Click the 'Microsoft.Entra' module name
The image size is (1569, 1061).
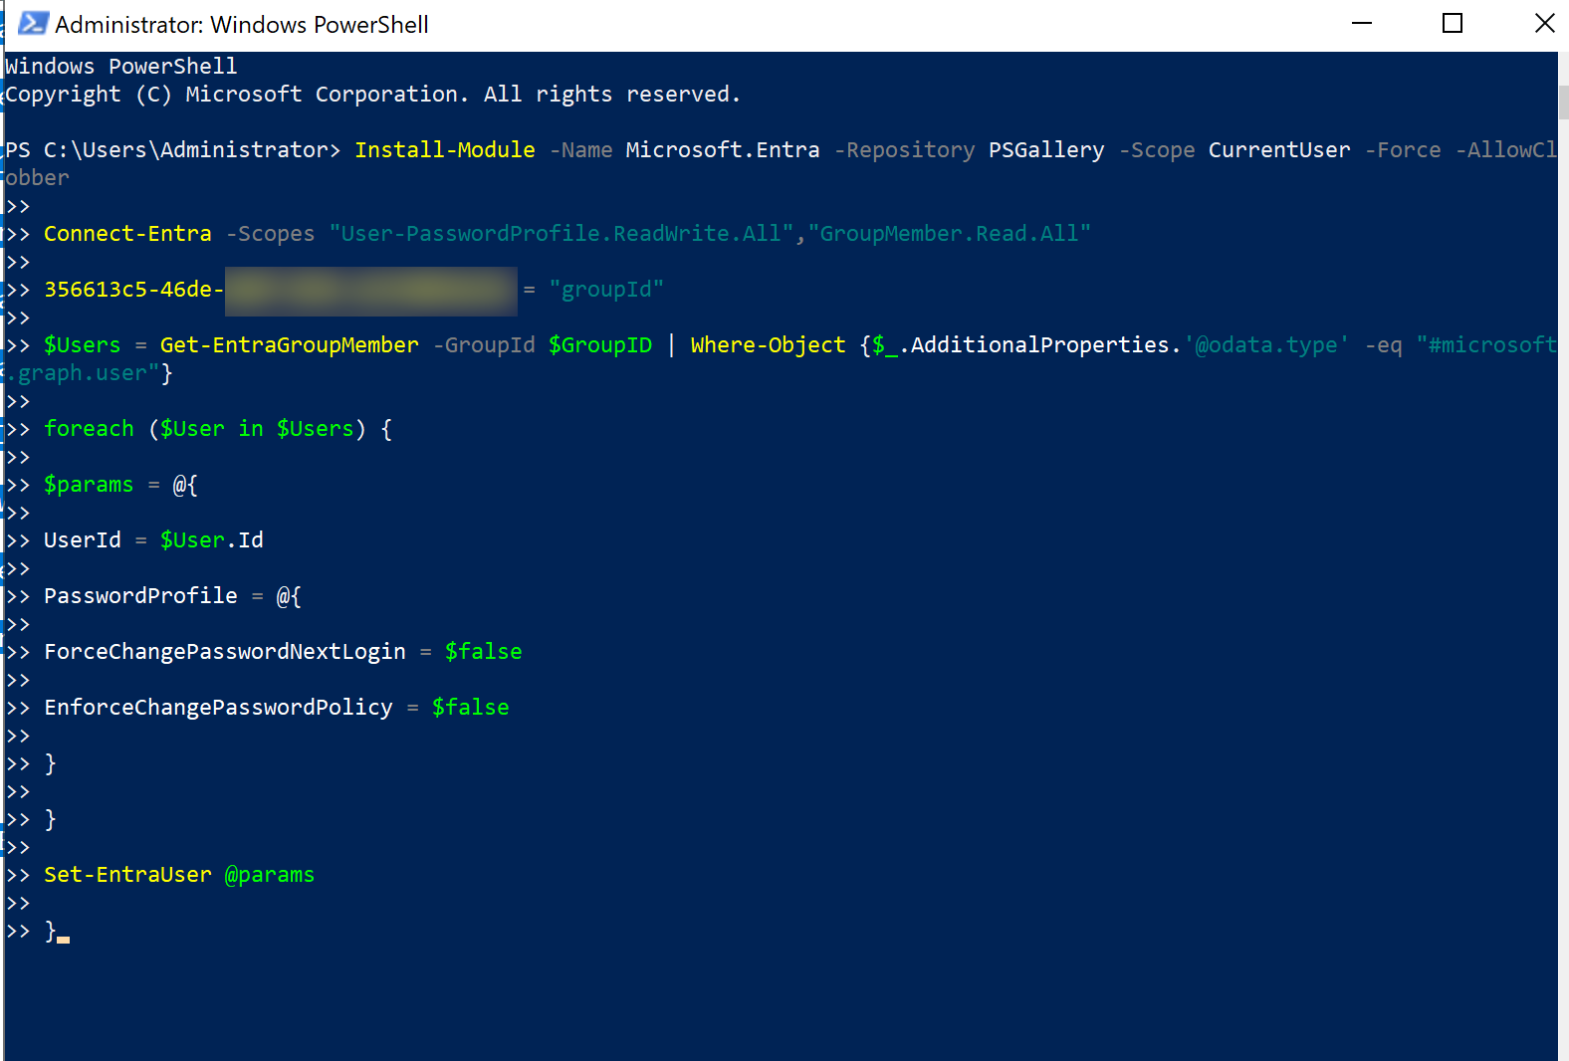723,150
